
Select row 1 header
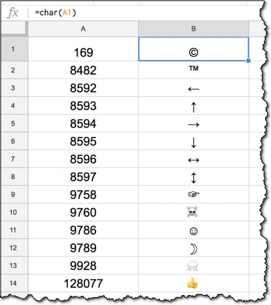[14, 49]
